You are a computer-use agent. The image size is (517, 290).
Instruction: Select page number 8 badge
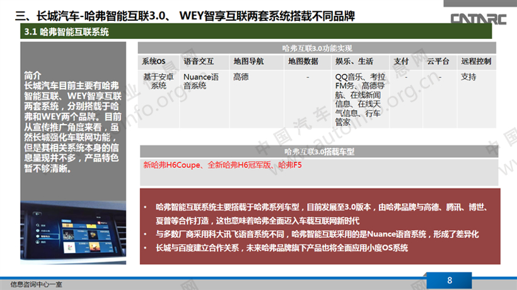coord(449,281)
